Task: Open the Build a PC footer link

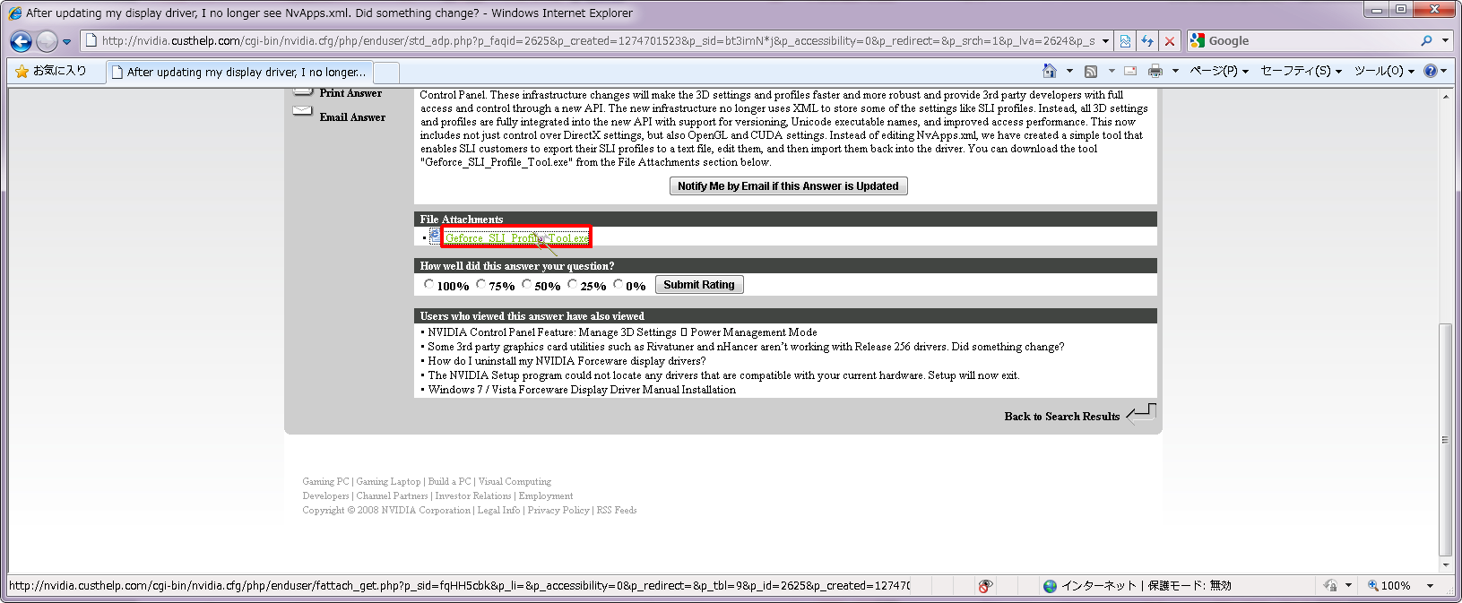Action: click(449, 482)
